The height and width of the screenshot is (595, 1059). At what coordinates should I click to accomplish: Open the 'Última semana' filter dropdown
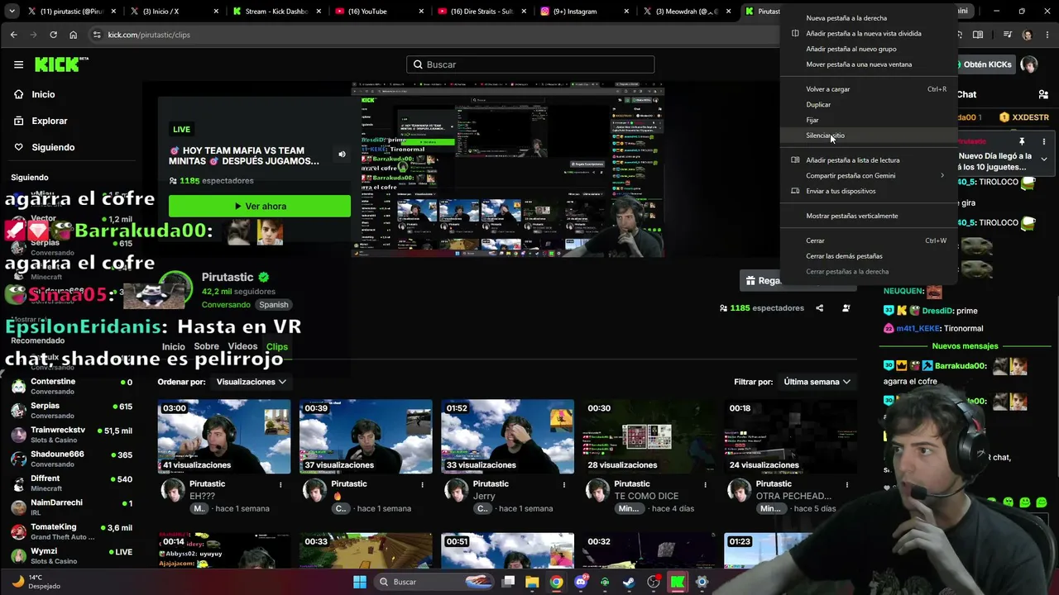coord(817,382)
